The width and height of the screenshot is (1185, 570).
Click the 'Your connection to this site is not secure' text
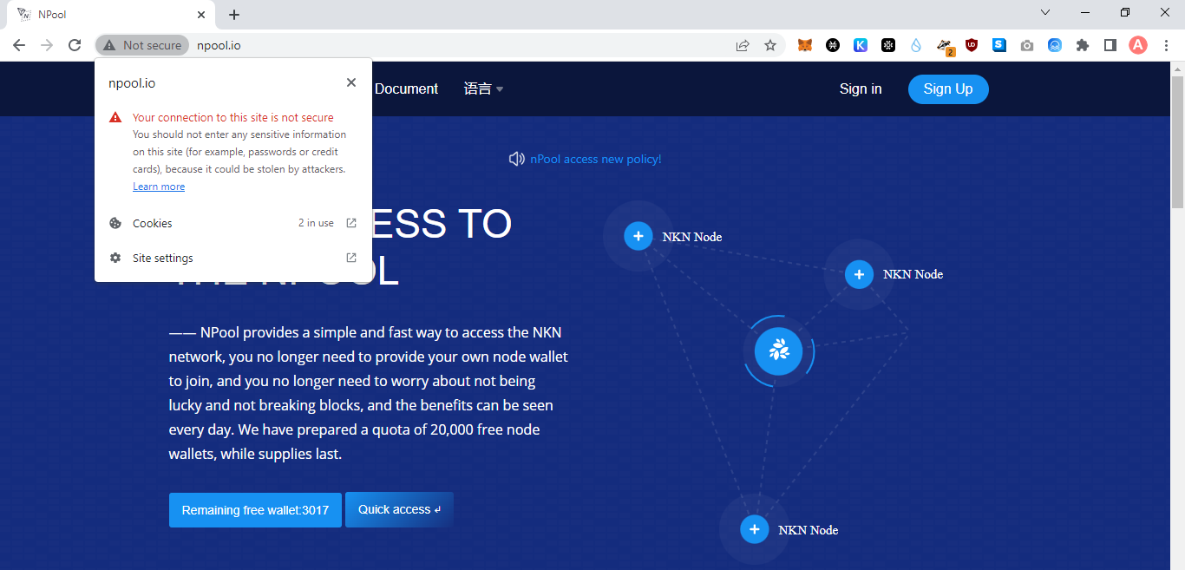tap(233, 117)
